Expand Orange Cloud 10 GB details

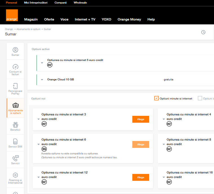[42, 80]
